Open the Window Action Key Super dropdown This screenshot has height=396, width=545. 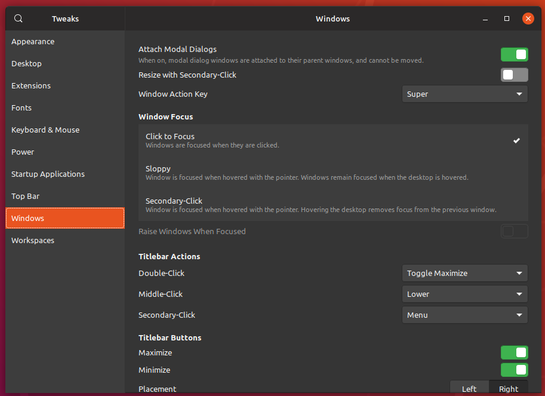(x=464, y=94)
